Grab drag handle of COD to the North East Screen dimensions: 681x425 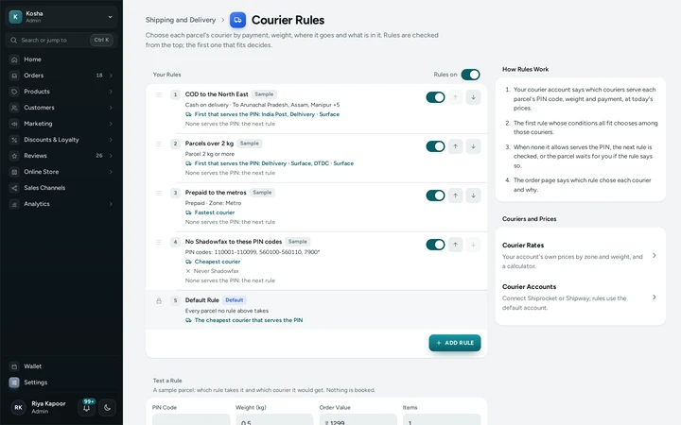coord(159,94)
